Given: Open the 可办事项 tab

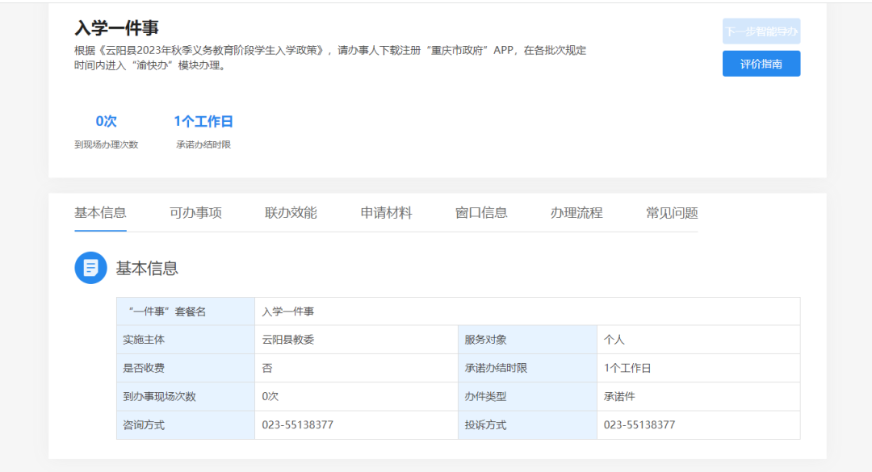Looking at the screenshot, I should click(x=195, y=213).
